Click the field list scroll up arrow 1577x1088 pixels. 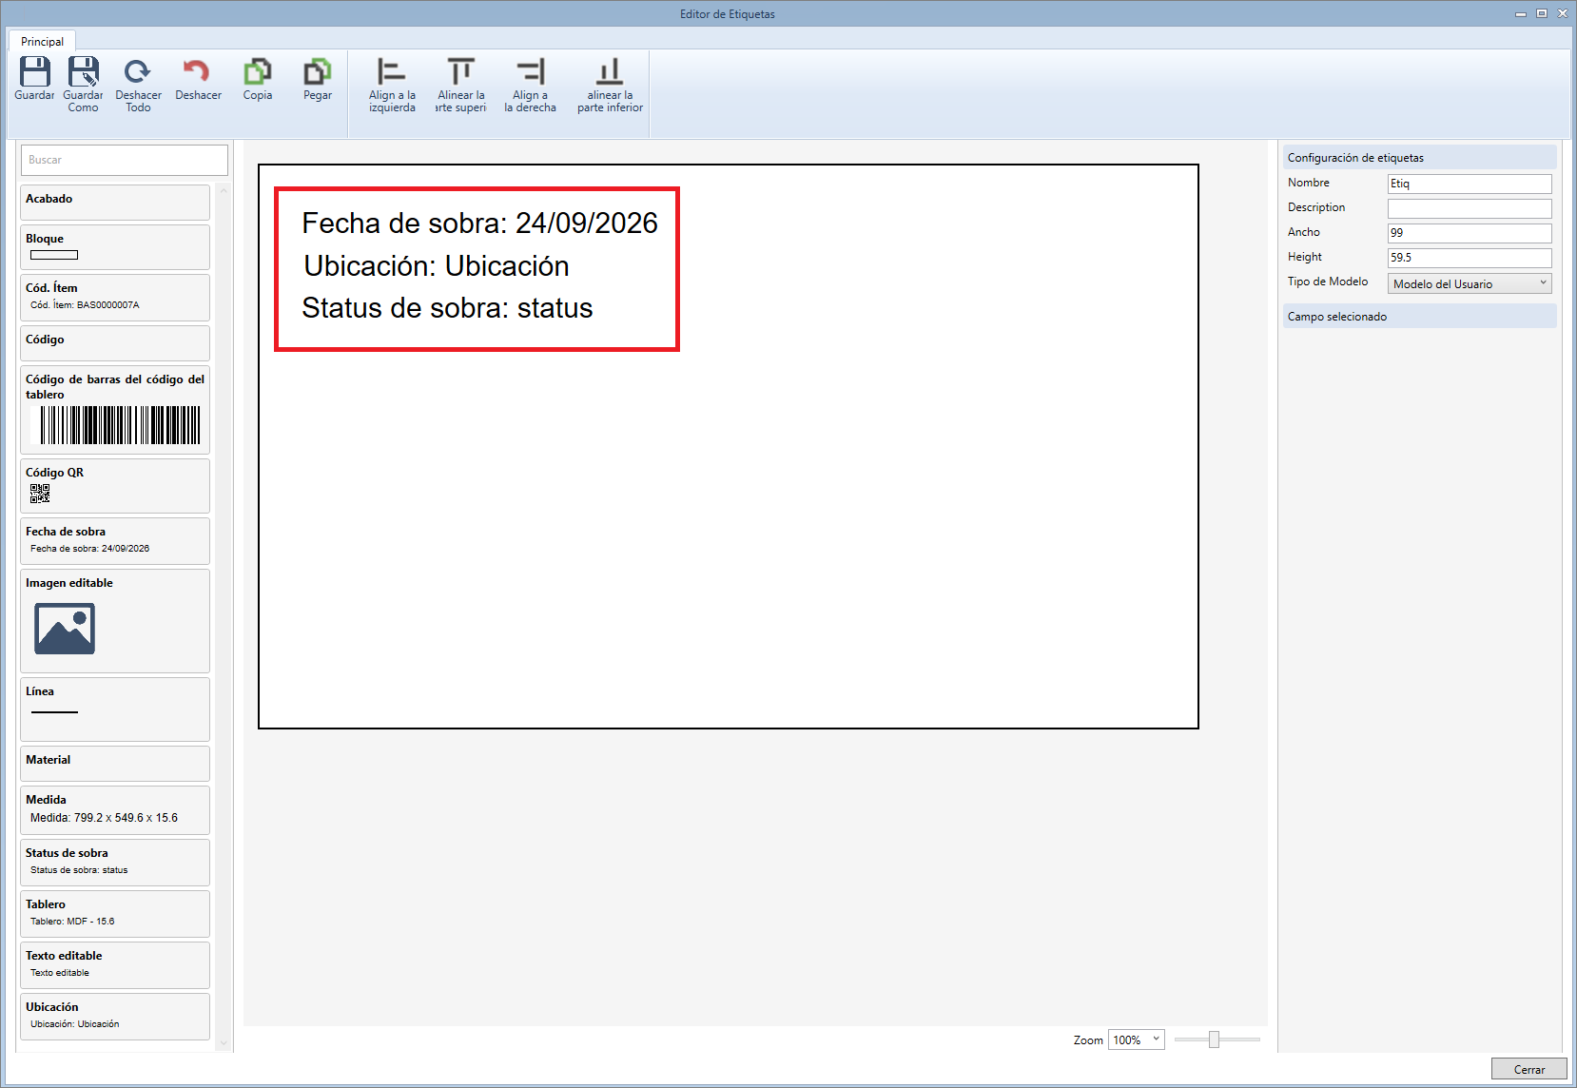pyautogui.click(x=224, y=191)
